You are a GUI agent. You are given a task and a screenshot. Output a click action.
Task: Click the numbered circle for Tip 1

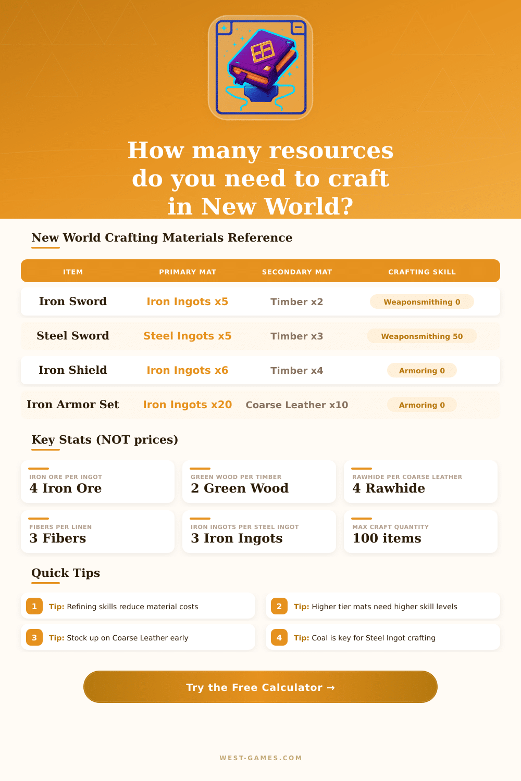click(34, 606)
